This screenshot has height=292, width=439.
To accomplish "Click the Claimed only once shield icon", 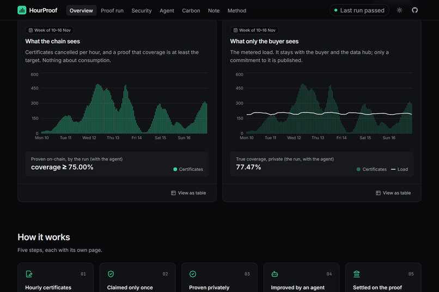I will (111, 274).
